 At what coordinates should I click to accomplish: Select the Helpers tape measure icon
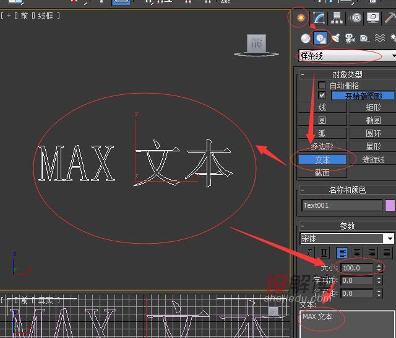coord(364,38)
